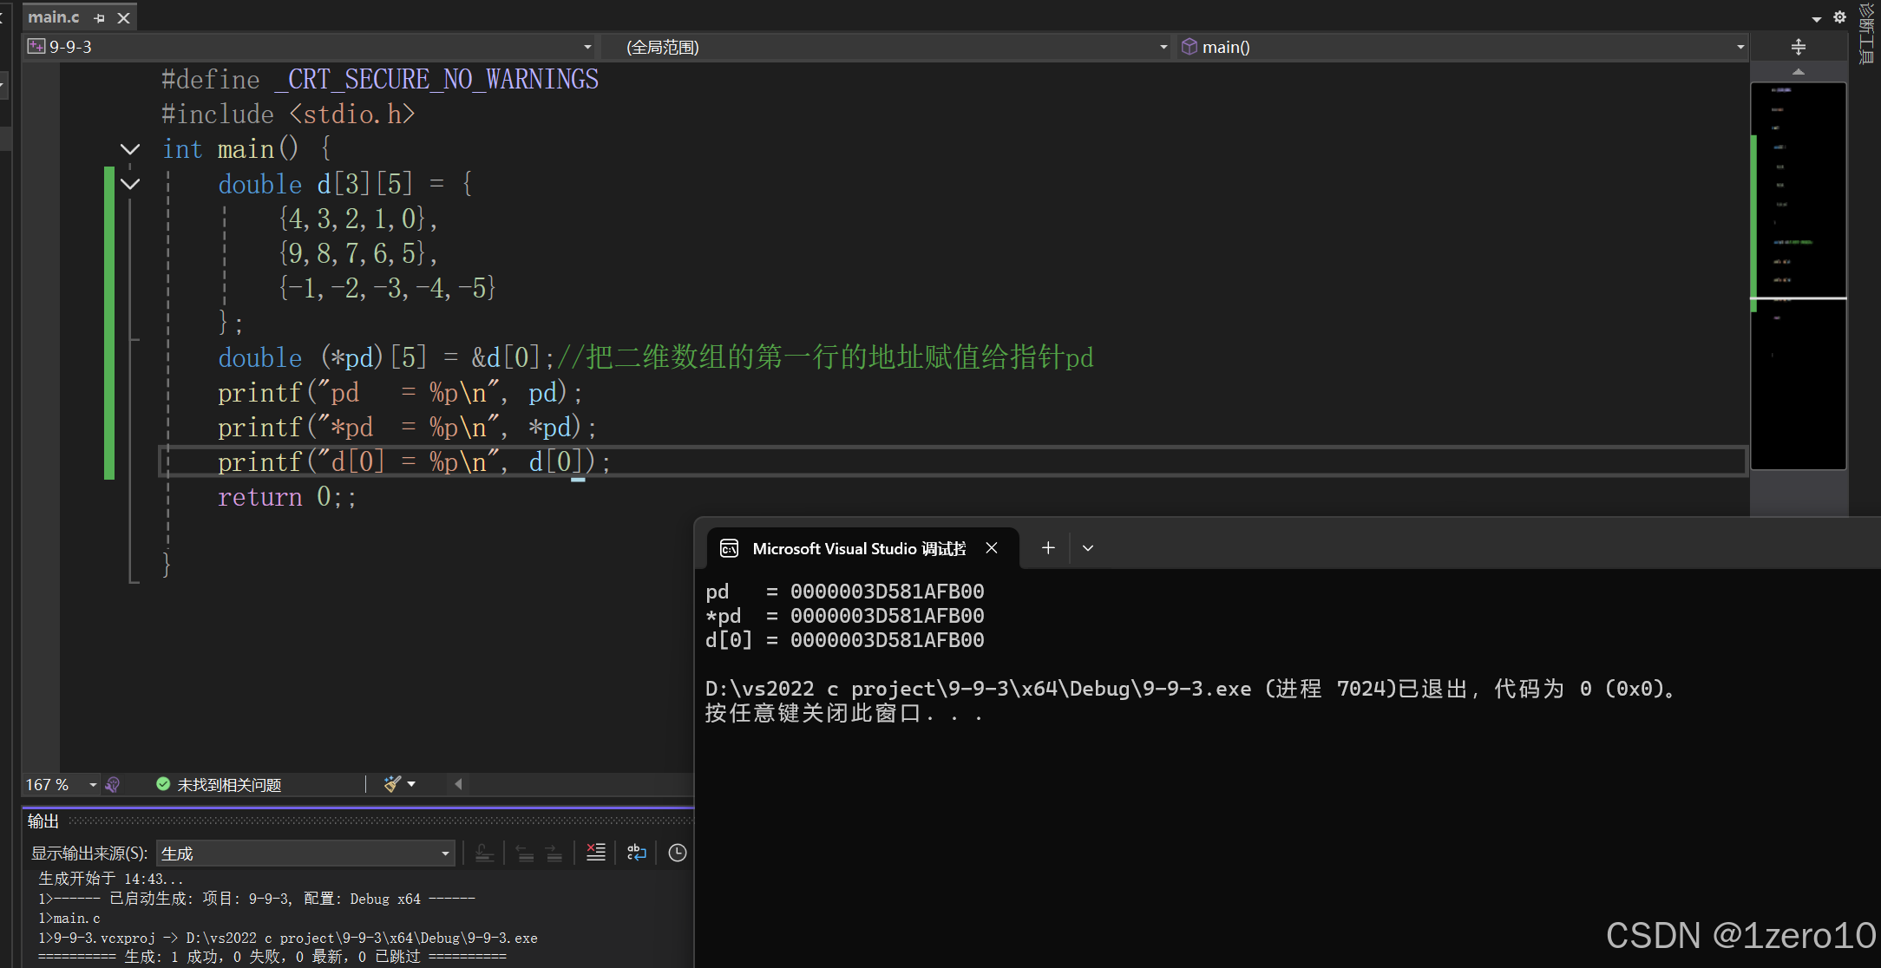The image size is (1881, 968).
Task: Click the code cleanup broom icon
Action: (392, 784)
